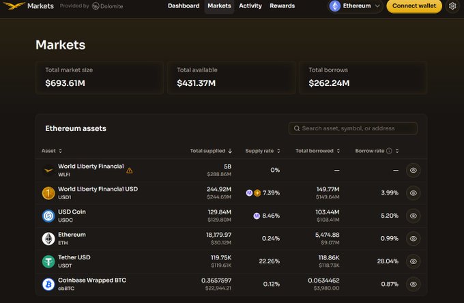
Task: Sort by Borrow rate column arrows
Action: [x=397, y=151]
